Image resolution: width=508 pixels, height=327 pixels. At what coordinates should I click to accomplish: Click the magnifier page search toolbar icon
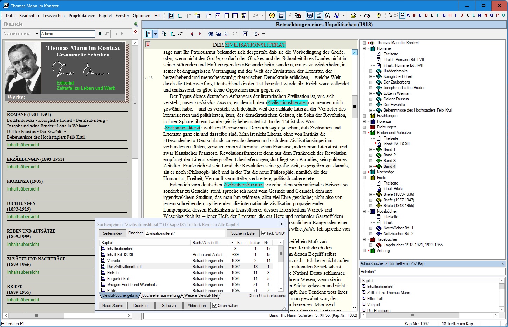pos(327,15)
